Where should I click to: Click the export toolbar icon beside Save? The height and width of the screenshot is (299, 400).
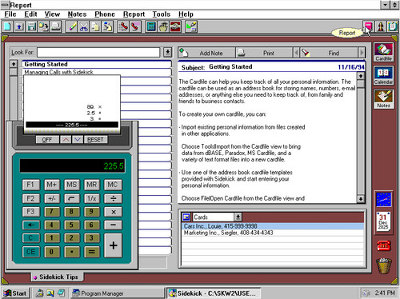tap(43, 26)
